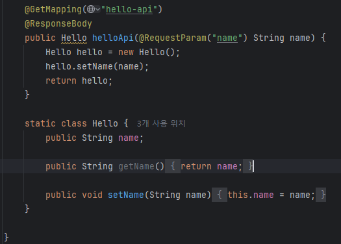
Task: Click the globe icon in the GetMapping annotation
Action: 91,9
